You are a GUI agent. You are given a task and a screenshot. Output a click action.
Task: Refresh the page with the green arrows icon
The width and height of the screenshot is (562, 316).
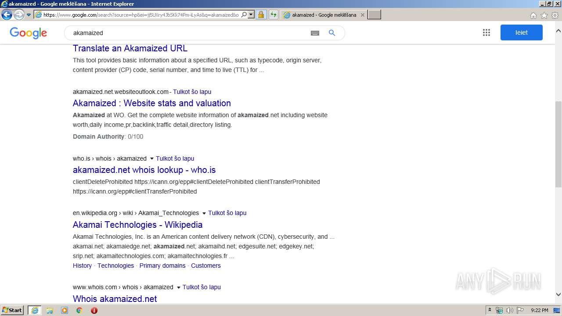coord(274,14)
